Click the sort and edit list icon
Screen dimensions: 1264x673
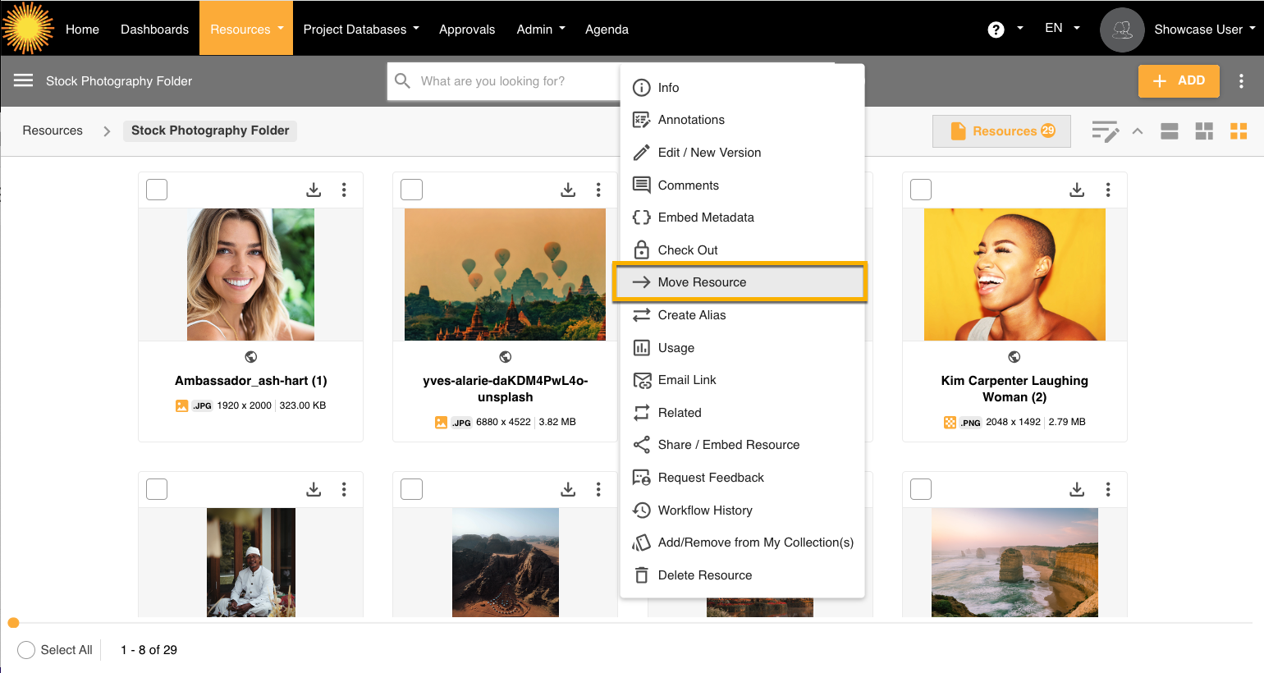point(1105,131)
